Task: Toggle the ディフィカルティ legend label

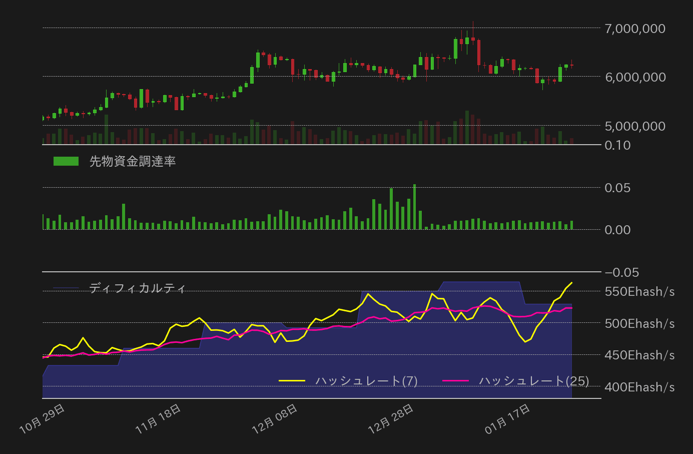Action: click(138, 288)
